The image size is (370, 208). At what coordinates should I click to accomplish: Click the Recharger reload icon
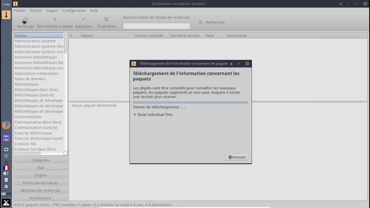coord(25,20)
